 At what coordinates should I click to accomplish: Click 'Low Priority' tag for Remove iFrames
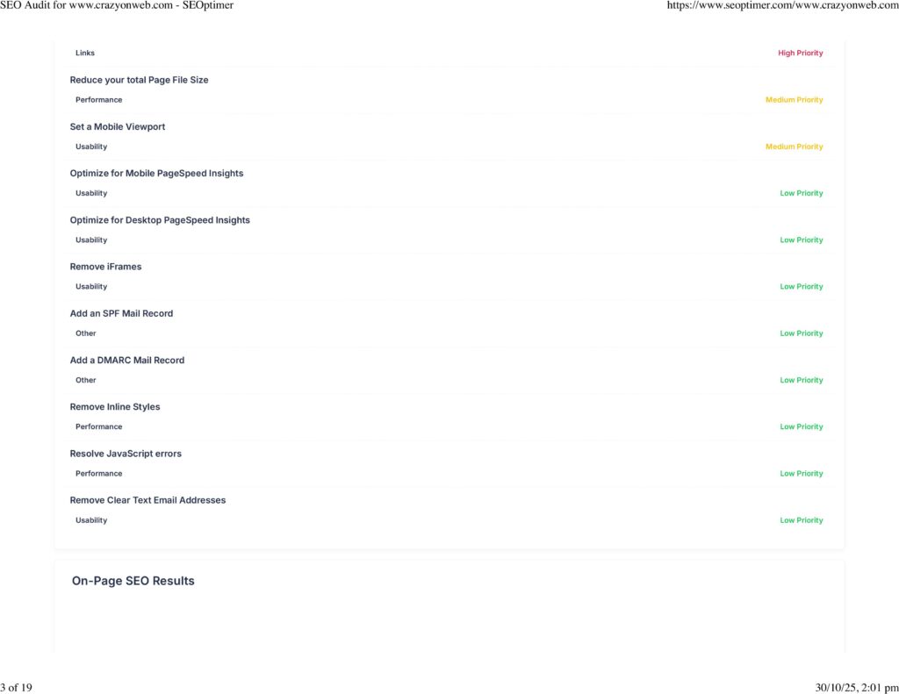pos(801,287)
